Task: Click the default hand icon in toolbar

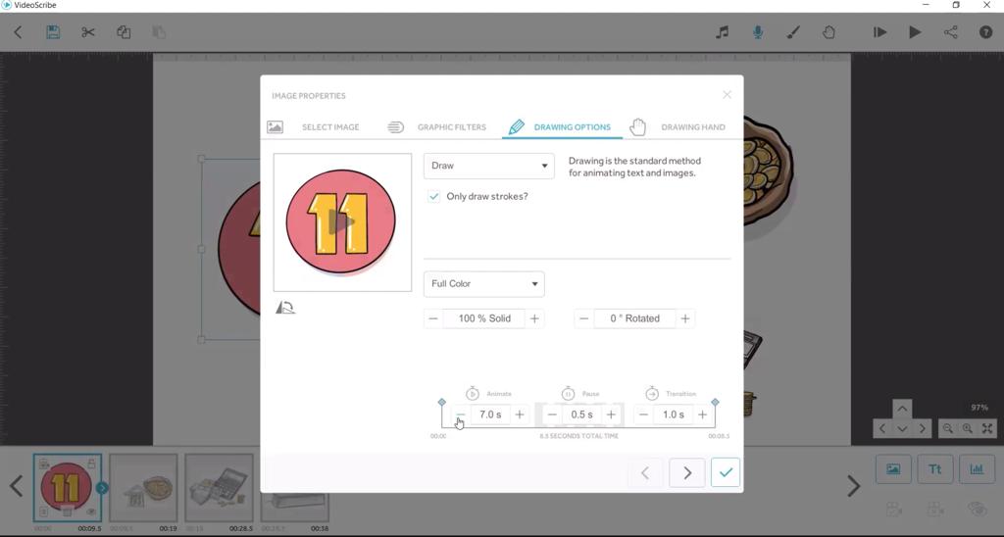Action: tap(828, 32)
